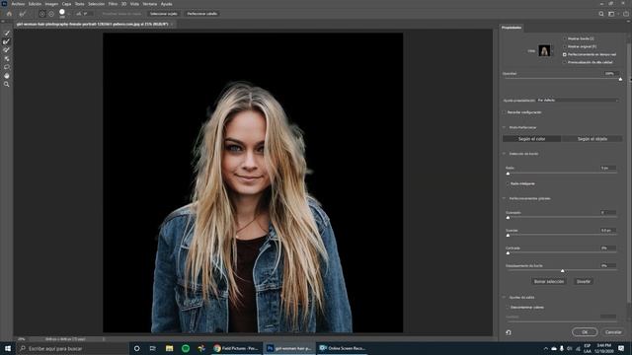Open Spotify from taskbar
The image size is (632, 355).
click(x=186, y=348)
